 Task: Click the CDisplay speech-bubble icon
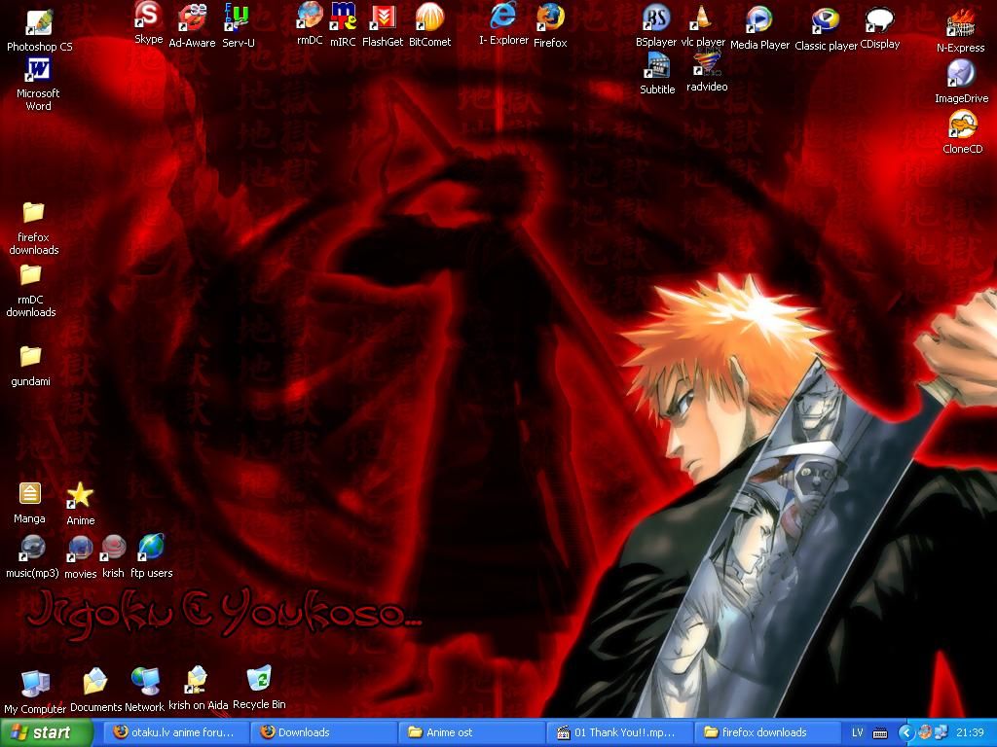coord(879,20)
